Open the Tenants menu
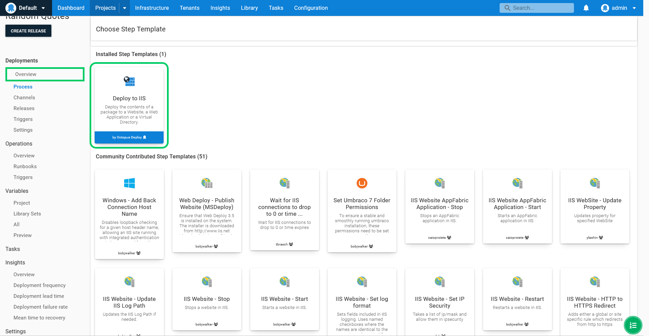This screenshot has height=336, width=649. [190, 8]
